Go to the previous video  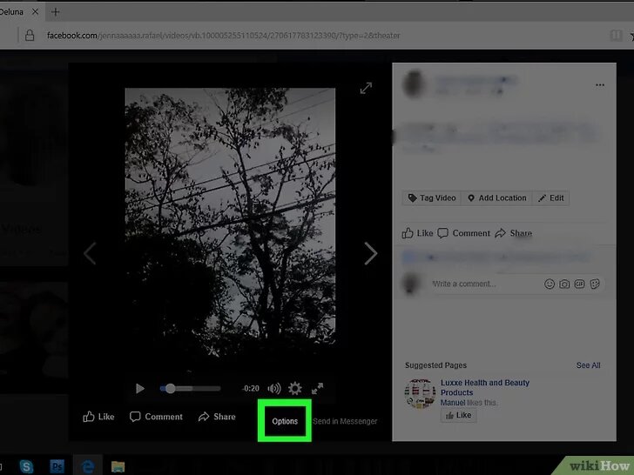90,254
